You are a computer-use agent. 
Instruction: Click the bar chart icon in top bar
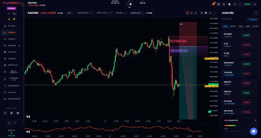pyautogui.click(x=229, y=4)
